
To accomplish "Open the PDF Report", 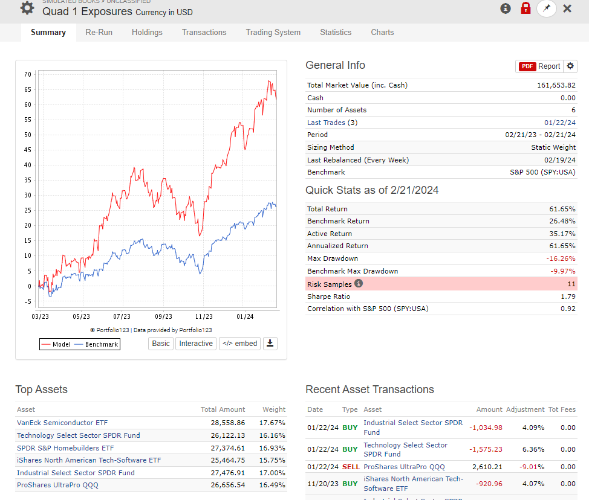I will tap(539, 66).
